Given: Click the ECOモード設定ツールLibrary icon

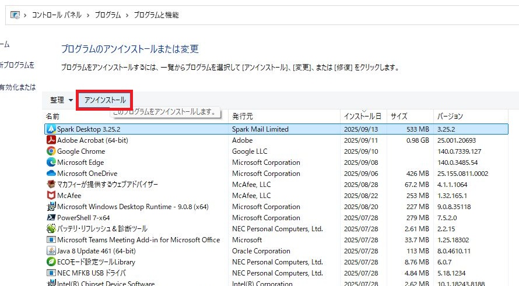Looking at the screenshot, I should tap(51, 262).
